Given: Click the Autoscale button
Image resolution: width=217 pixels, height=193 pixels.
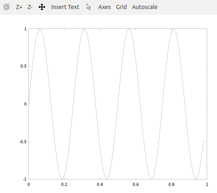Looking at the screenshot, I should point(145,7).
